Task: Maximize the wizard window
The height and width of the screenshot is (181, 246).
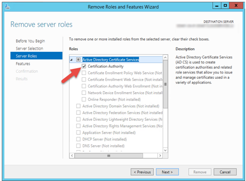Action: click(x=225, y=6)
